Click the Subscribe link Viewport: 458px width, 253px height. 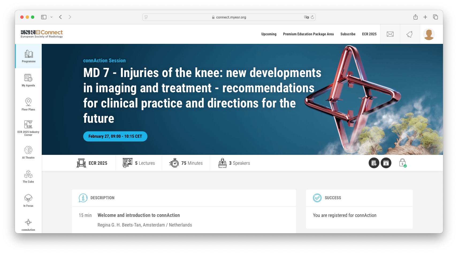pos(348,34)
